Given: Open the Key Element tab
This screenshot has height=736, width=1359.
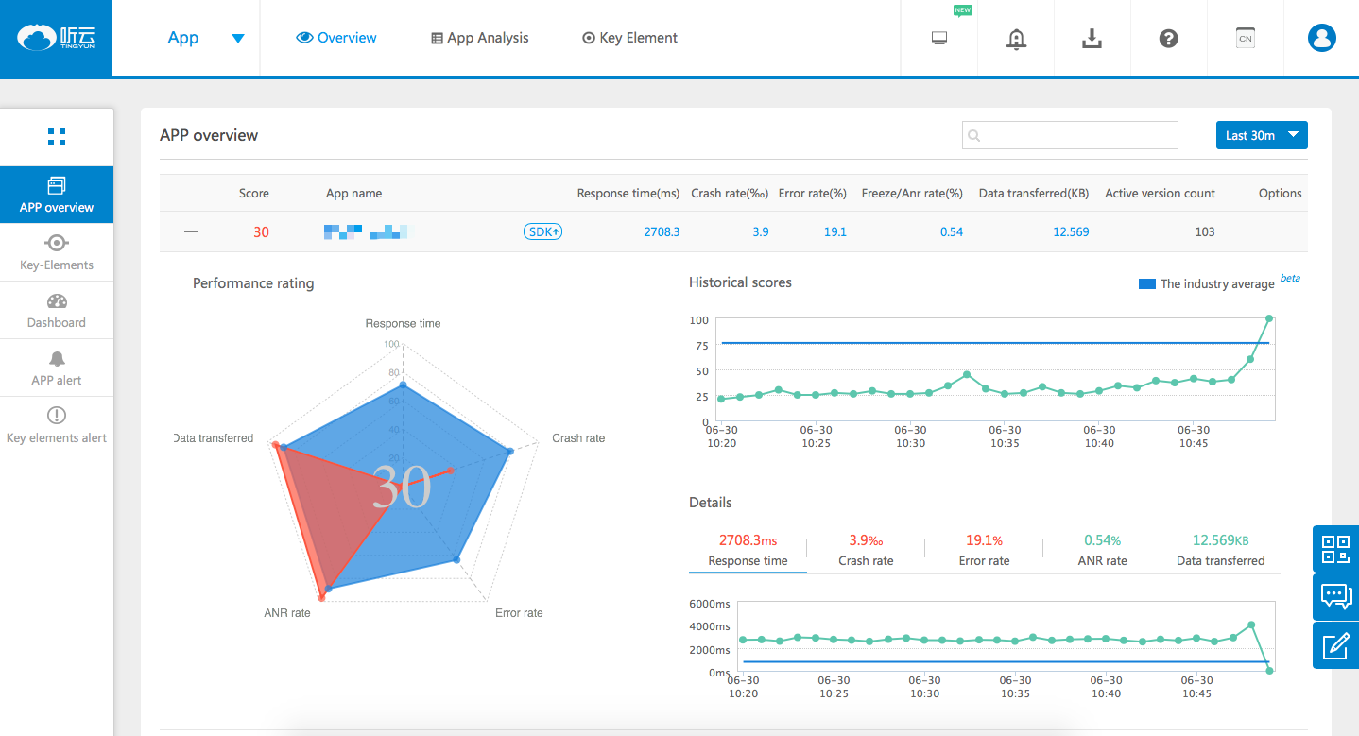Looking at the screenshot, I should (629, 38).
